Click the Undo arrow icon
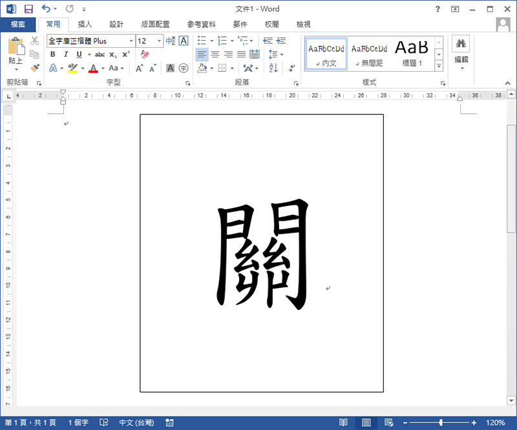 pyautogui.click(x=45, y=9)
